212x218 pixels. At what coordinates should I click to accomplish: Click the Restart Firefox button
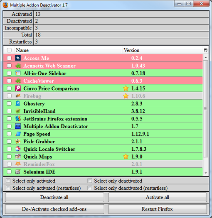(157, 209)
